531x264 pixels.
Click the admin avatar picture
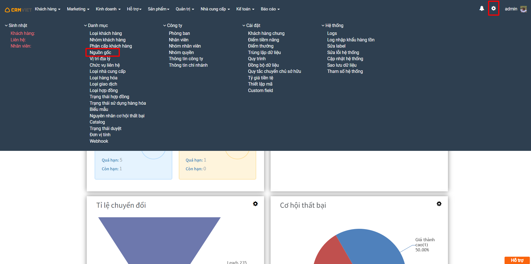[523, 9]
